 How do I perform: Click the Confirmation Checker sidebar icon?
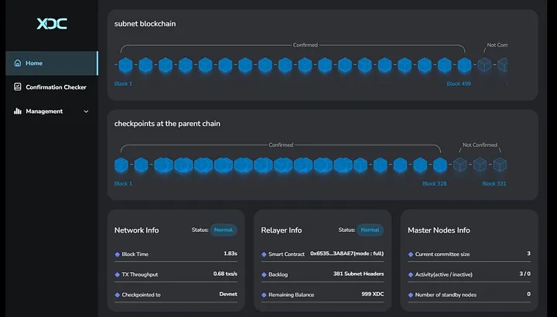click(17, 87)
